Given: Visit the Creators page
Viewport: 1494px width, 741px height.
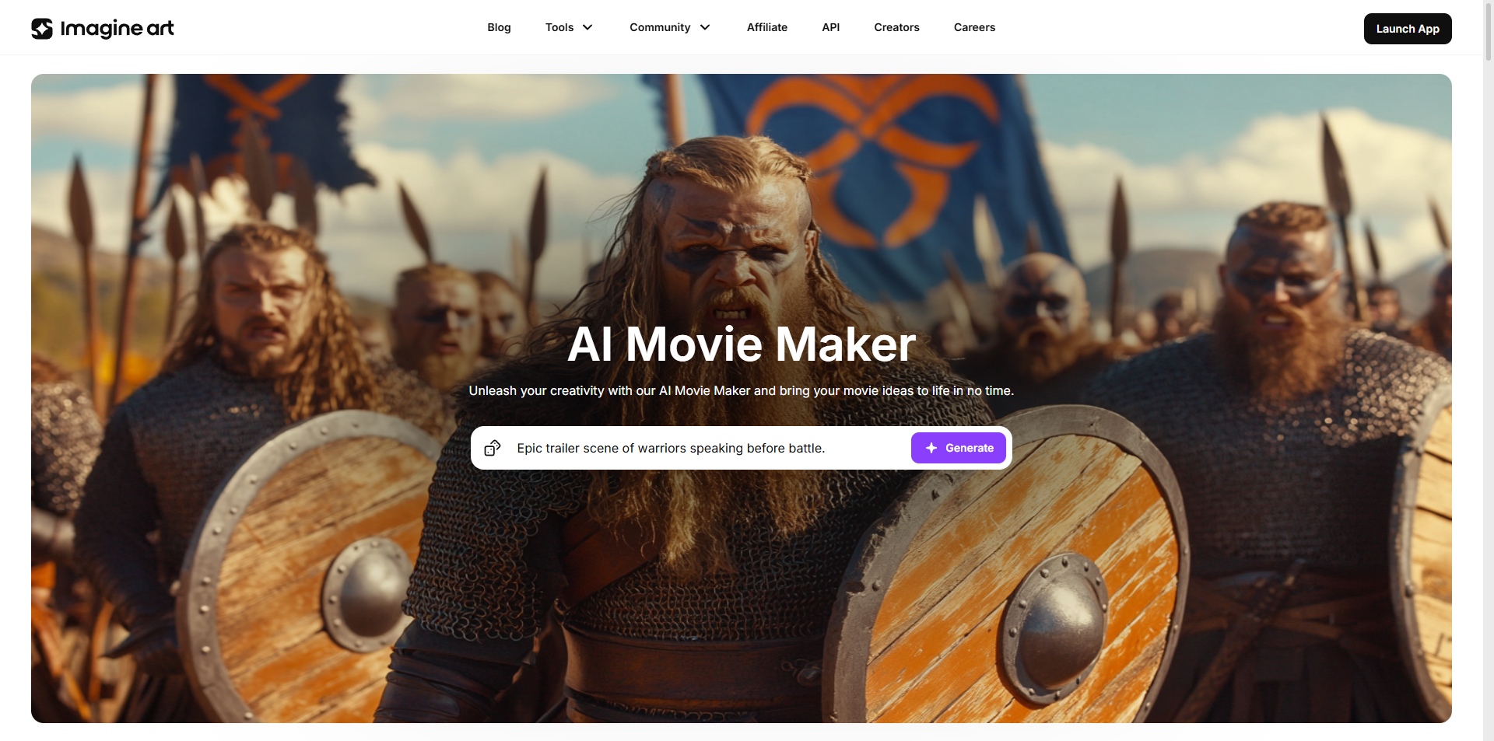Looking at the screenshot, I should pos(896,27).
